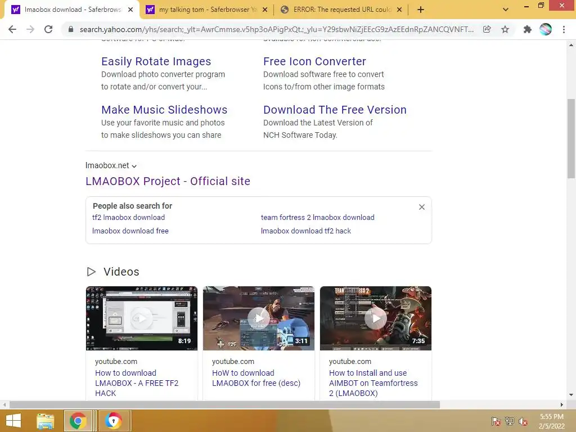Play the 7:35 video thumbnail

click(375, 318)
